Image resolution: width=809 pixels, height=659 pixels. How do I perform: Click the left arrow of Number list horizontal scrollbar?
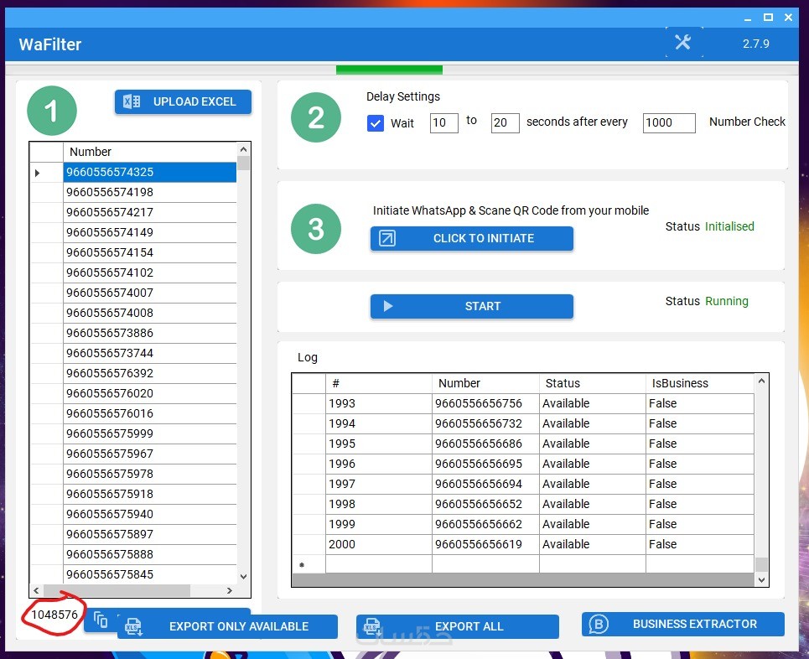point(36,590)
